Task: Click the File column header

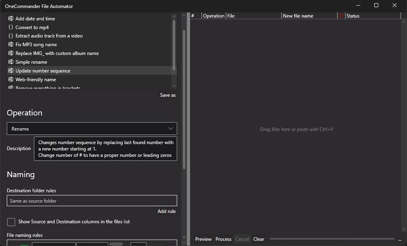Action: click(x=254, y=16)
